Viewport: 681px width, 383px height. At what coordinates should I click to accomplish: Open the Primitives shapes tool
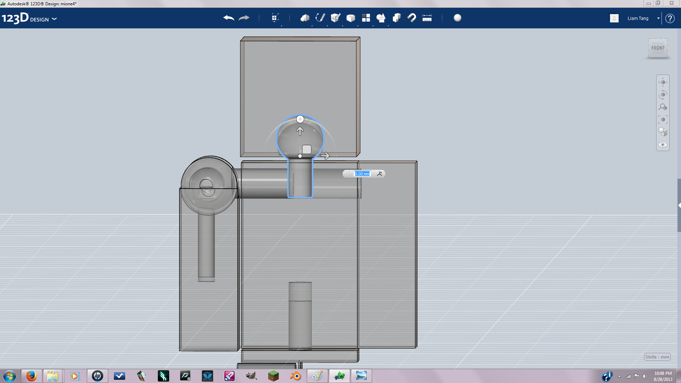[305, 18]
